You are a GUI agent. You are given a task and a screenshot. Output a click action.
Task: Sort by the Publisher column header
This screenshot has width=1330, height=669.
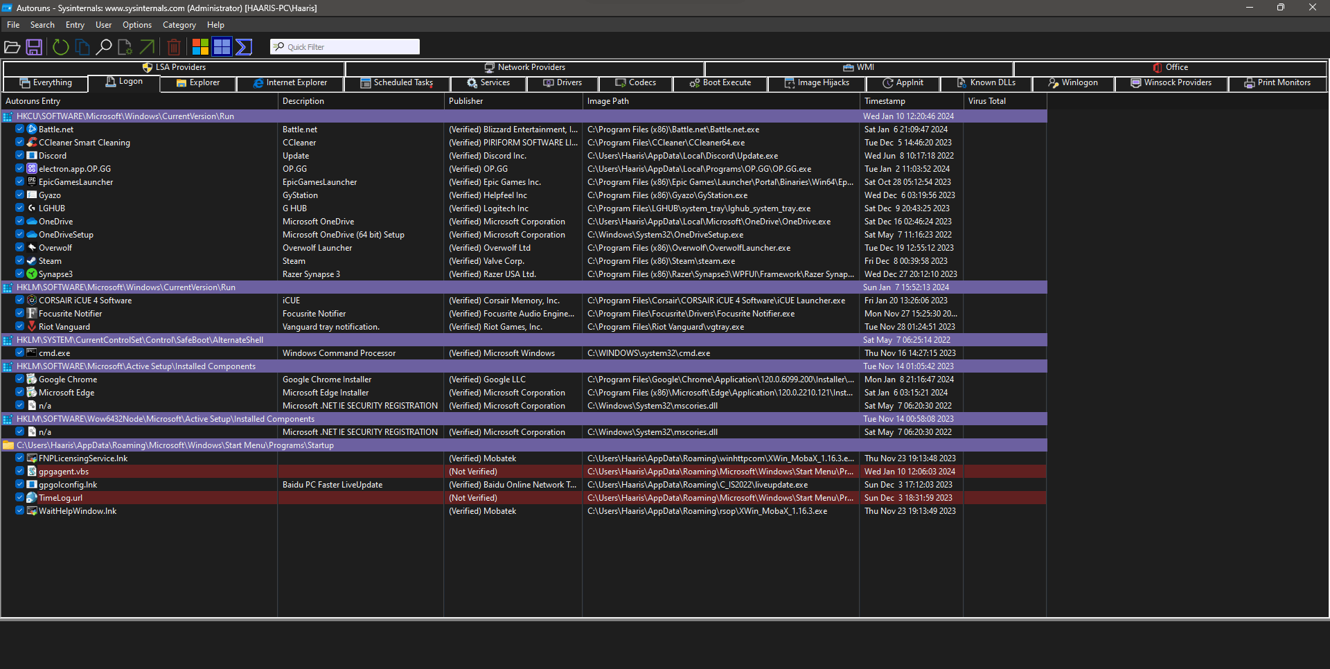513,101
